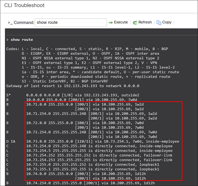Select local route 10.73.255.1 loopback1

click(x=83, y=169)
